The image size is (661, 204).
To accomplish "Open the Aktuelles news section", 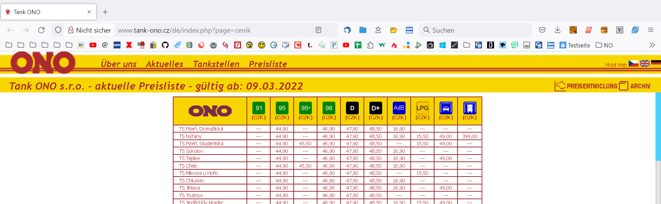I will click(x=164, y=64).
